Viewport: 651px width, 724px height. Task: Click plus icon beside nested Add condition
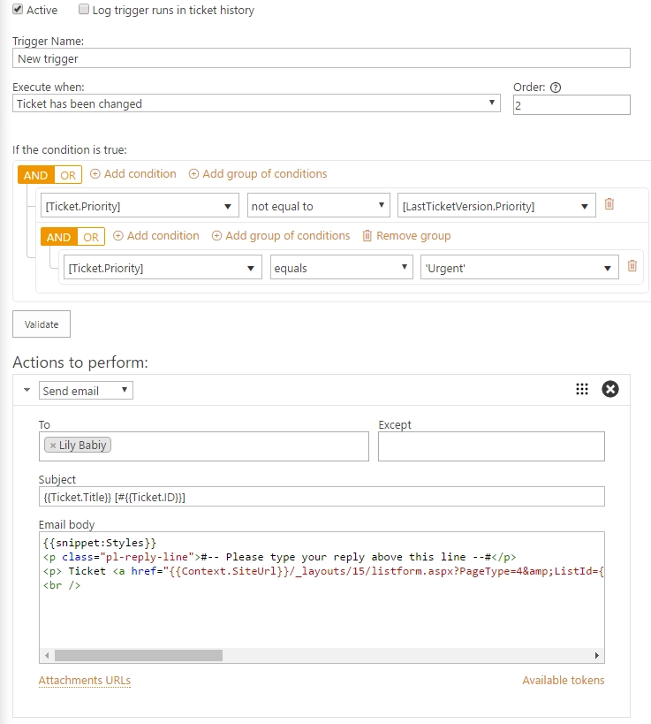(x=117, y=235)
